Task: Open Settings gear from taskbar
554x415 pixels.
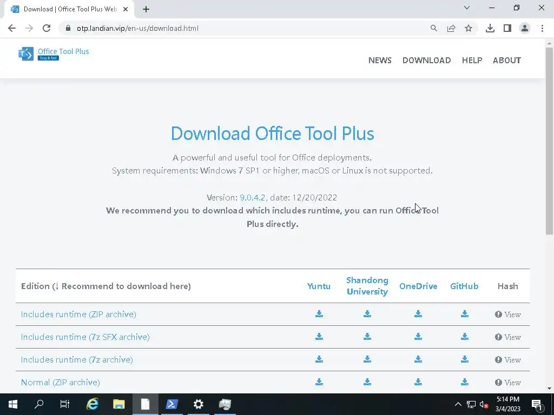Action: tap(198, 404)
